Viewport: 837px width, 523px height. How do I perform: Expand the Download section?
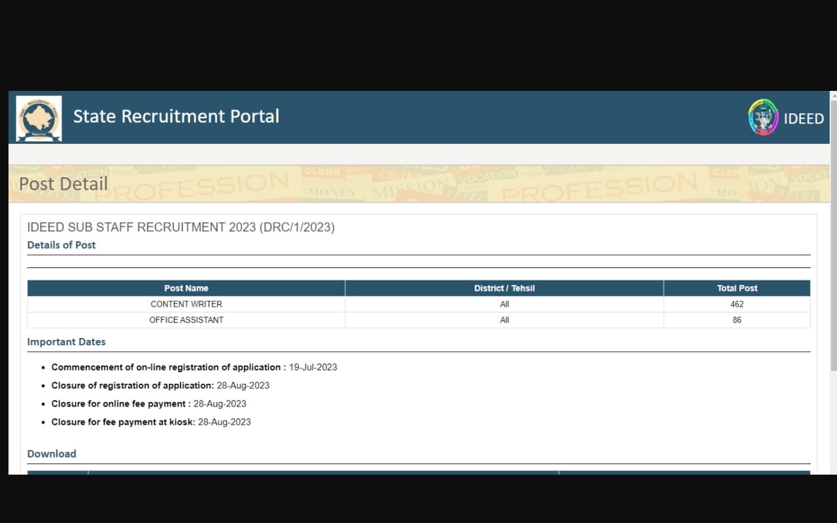52,453
